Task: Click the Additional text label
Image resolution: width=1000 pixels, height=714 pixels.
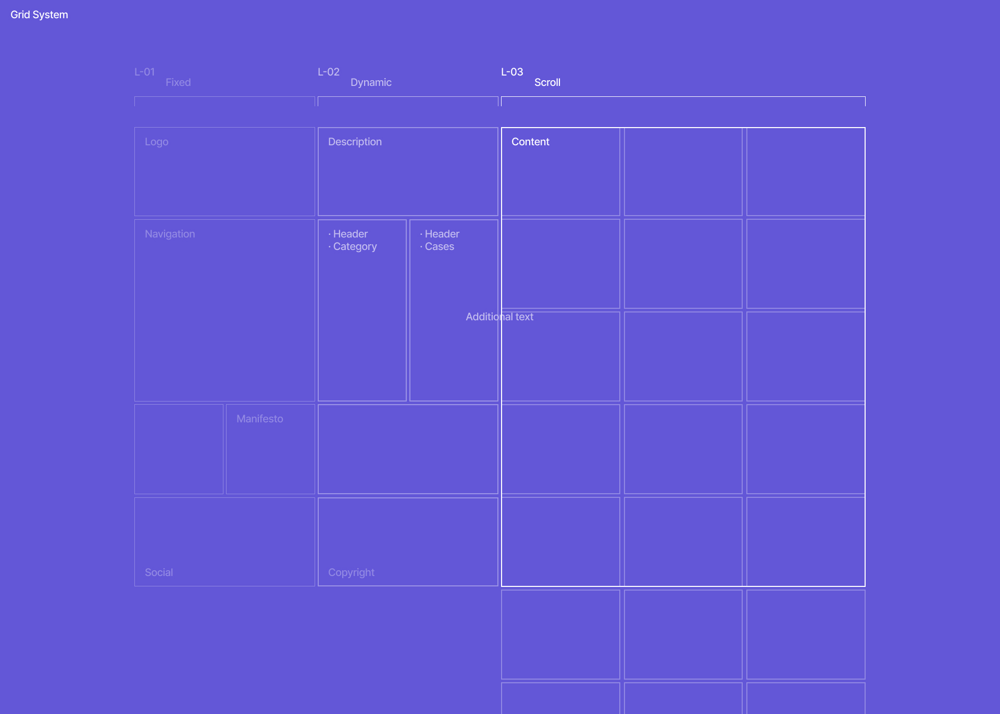Action: pyautogui.click(x=499, y=317)
